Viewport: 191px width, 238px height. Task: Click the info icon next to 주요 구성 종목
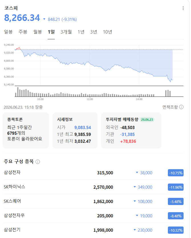point(38,162)
